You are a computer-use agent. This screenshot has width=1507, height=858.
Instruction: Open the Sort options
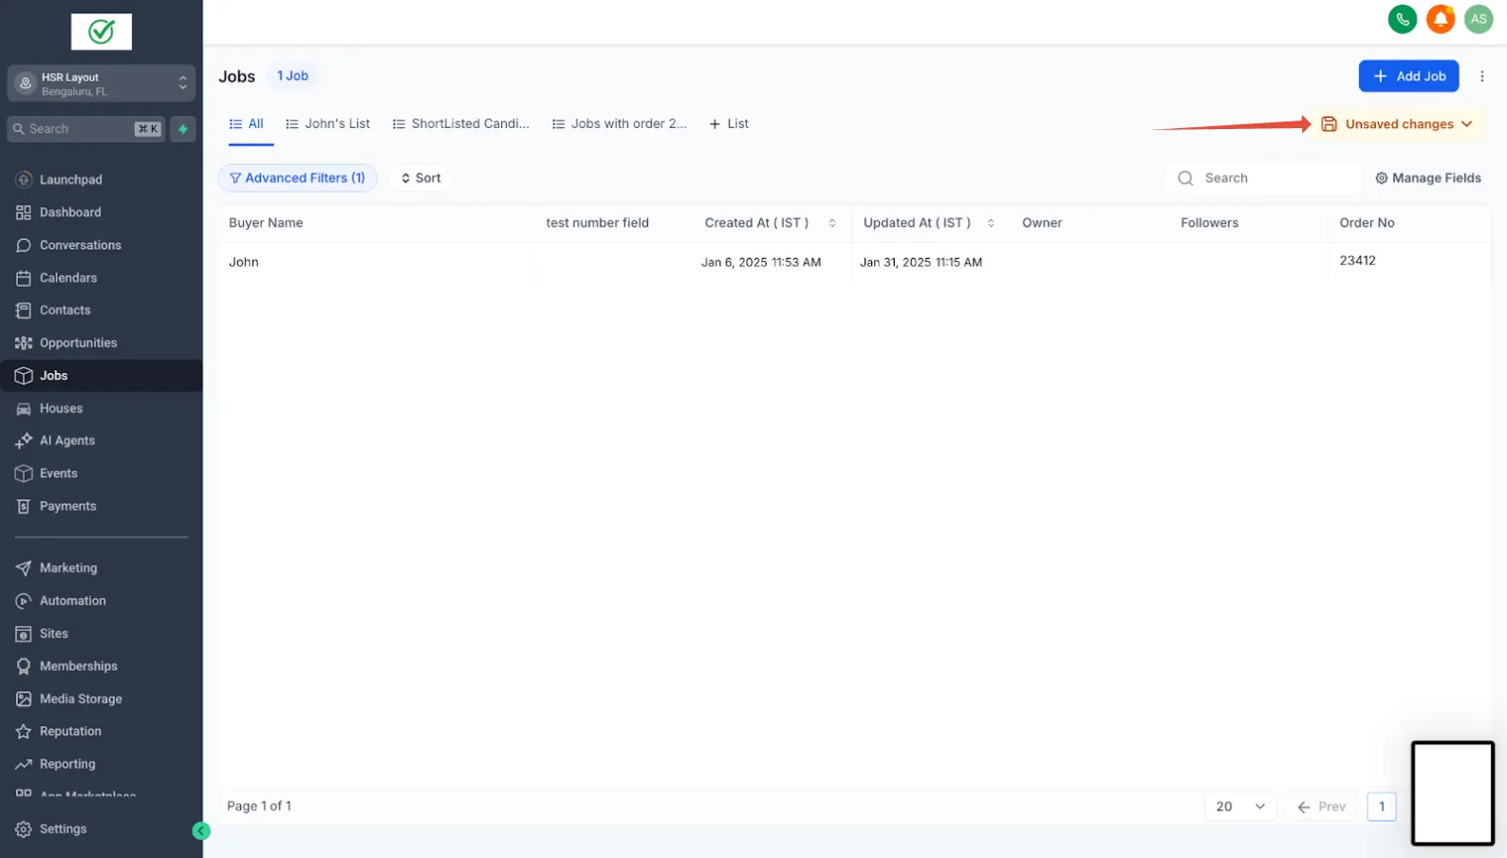pos(420,178)
